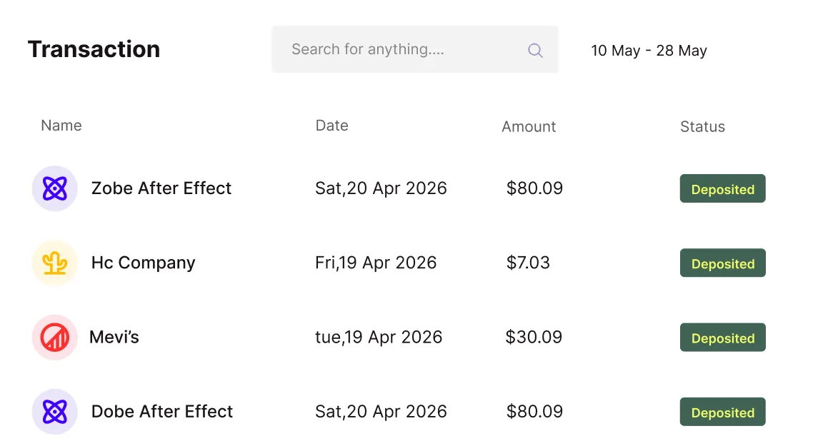823x446 pixels.
Task: Sort by the Amount column header
Action: point(529,127)
